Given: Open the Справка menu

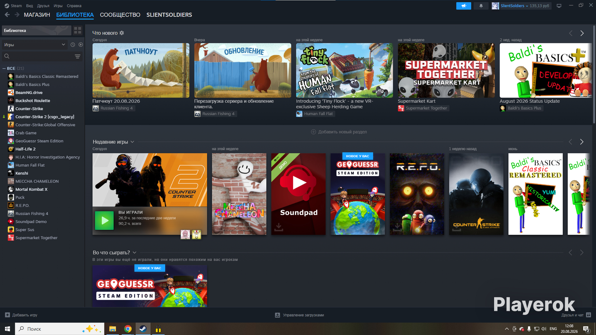Looking at the screenshot, I should 74,6.
